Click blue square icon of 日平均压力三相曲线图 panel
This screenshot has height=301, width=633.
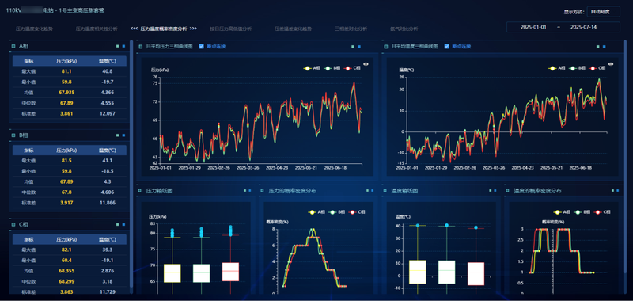pyautogui.click(x=359, y=47)
